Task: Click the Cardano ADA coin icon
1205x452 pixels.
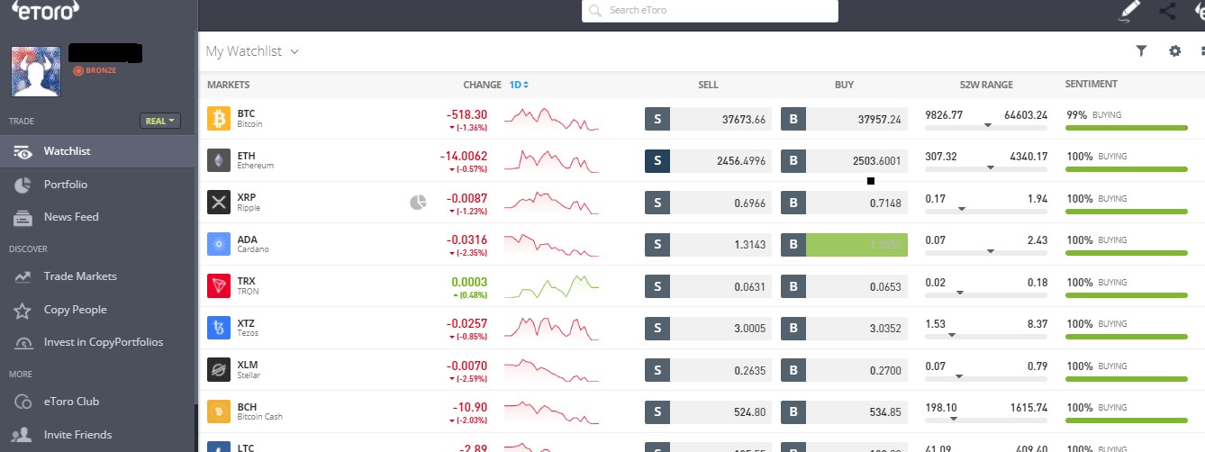Action: pos(219,244)
